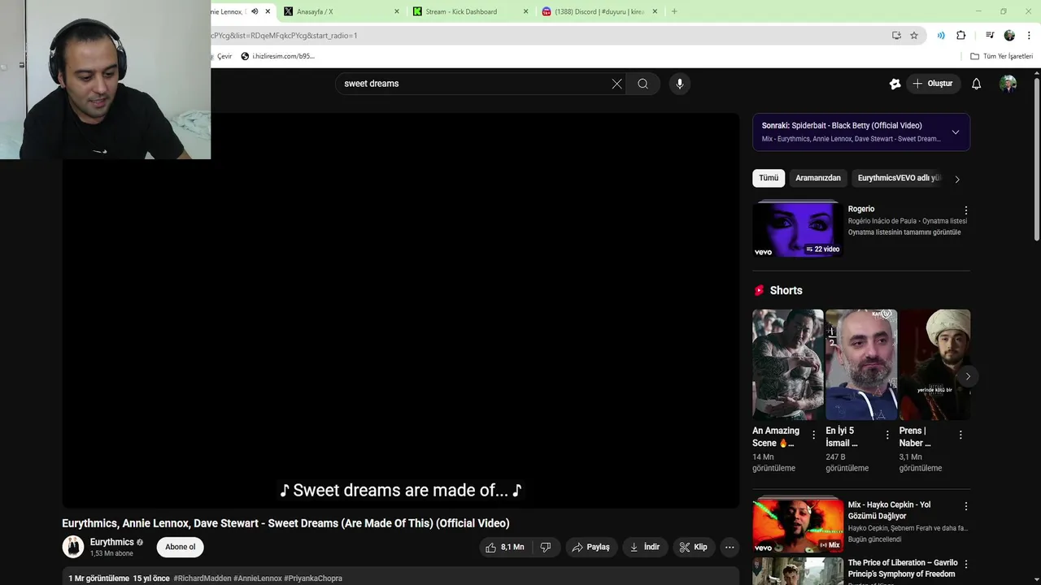Screen dimensions: 1041x585
Task: Open options for The Price of Liberation video
Action: coord(966,564)
